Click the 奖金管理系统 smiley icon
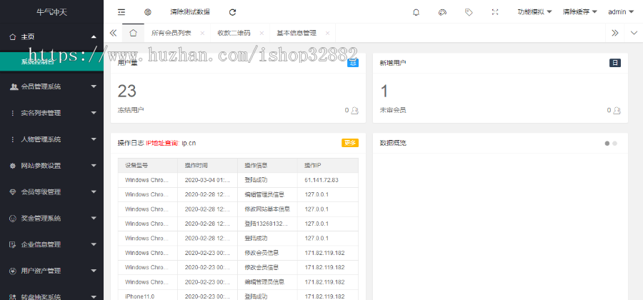The width and height of the screenshot is (643, 300). [x=13, y=219]
